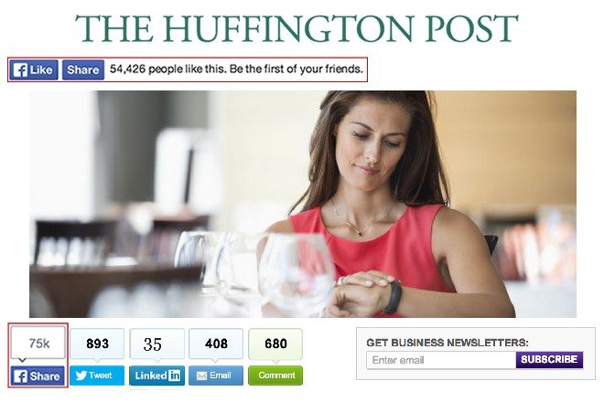
Task: Click the purple Subscribe button
Action: click(x=549, y=360)
